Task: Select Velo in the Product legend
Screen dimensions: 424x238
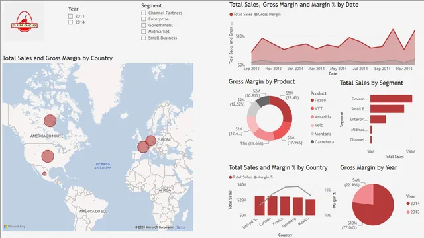Action: [317, 125]
